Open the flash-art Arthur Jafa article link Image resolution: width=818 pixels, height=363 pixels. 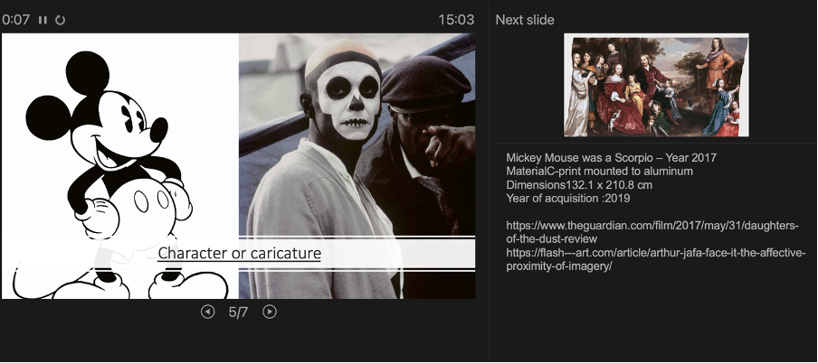[x=656, y=259]
